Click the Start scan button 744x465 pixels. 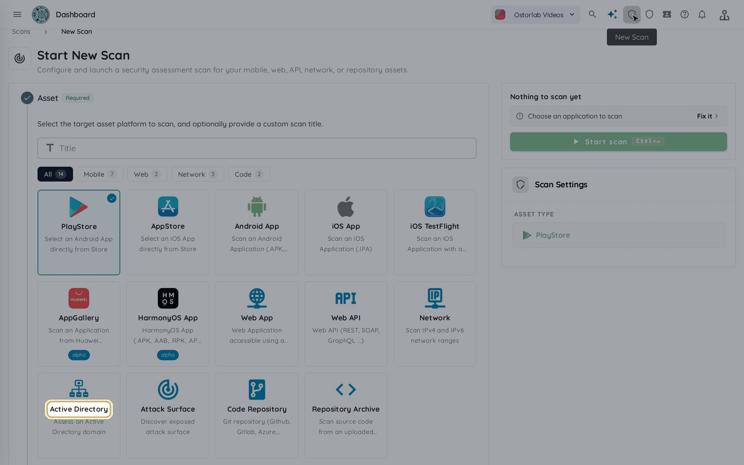coord(618,142)
